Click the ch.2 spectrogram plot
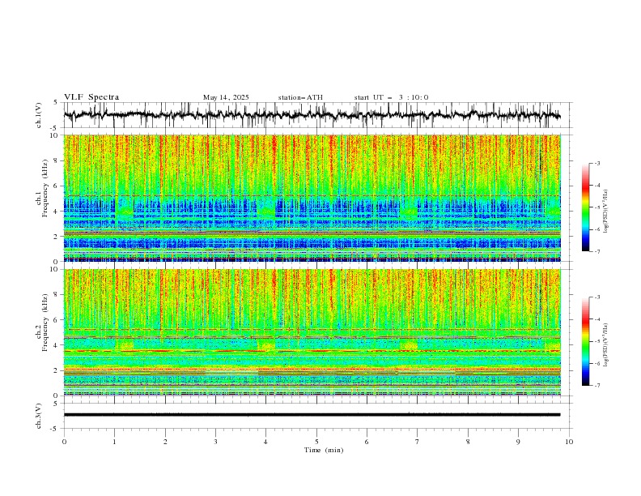This screenshot has width=641, height=496. click(312, 332)
